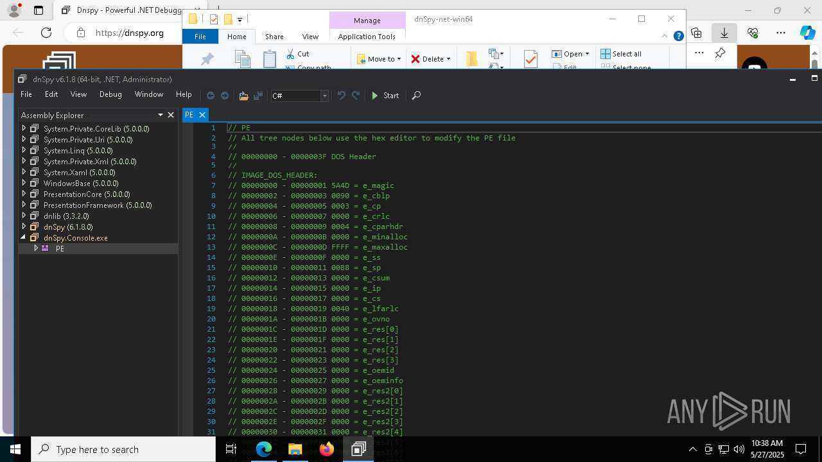Click code line containing e_lfarlc
822x462 pixels.
click(x=313, y=309)
